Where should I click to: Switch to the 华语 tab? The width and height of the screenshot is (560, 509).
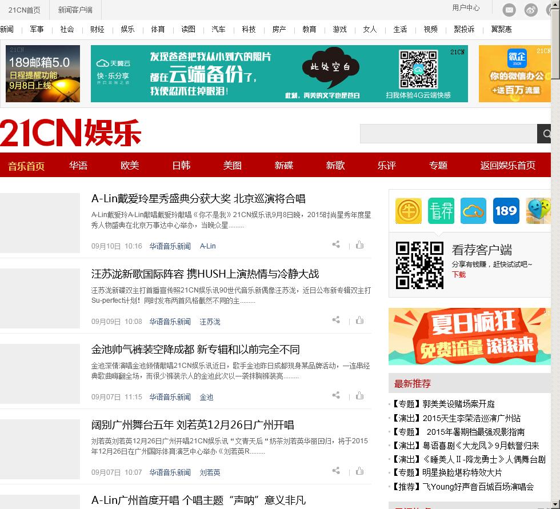(78, 165)
